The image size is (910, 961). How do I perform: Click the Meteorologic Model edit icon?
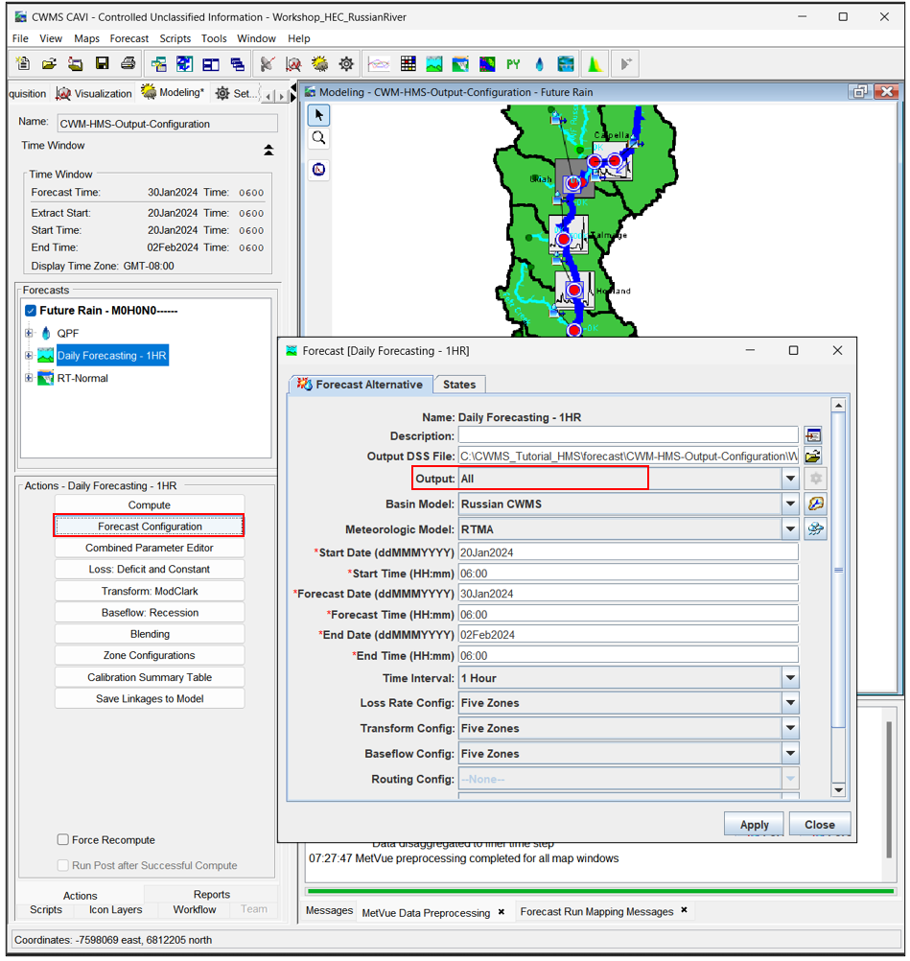(815, 528)
